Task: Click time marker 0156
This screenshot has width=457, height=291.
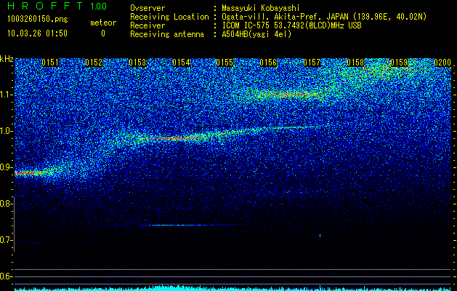Action: pyautogui.click(x=268, y=63)
